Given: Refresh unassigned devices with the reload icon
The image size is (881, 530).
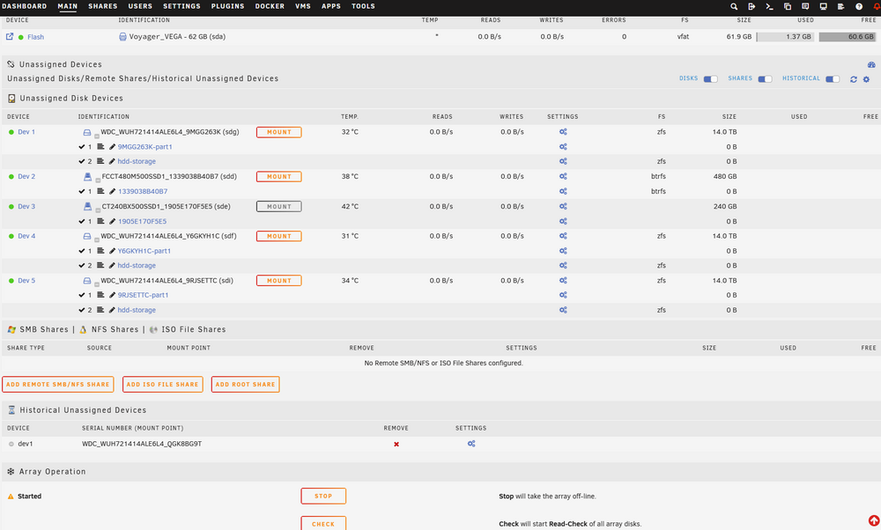Looking at the screenshot, I should [854, 79].
